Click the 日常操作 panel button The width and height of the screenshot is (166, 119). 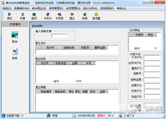[x=15, y=24]
